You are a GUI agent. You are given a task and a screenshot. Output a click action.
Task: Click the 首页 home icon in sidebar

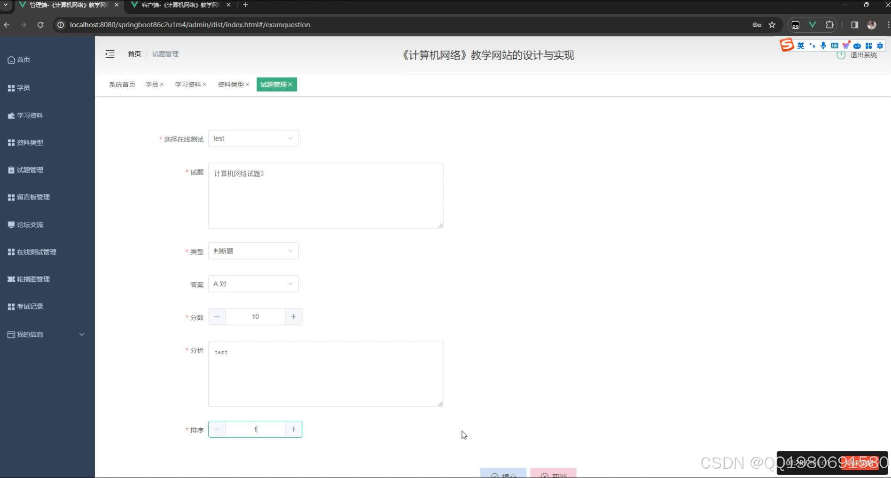click(11, 60)
